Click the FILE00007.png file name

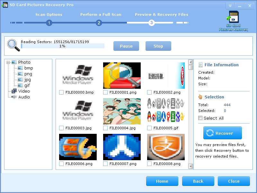(x=123, y=164)
